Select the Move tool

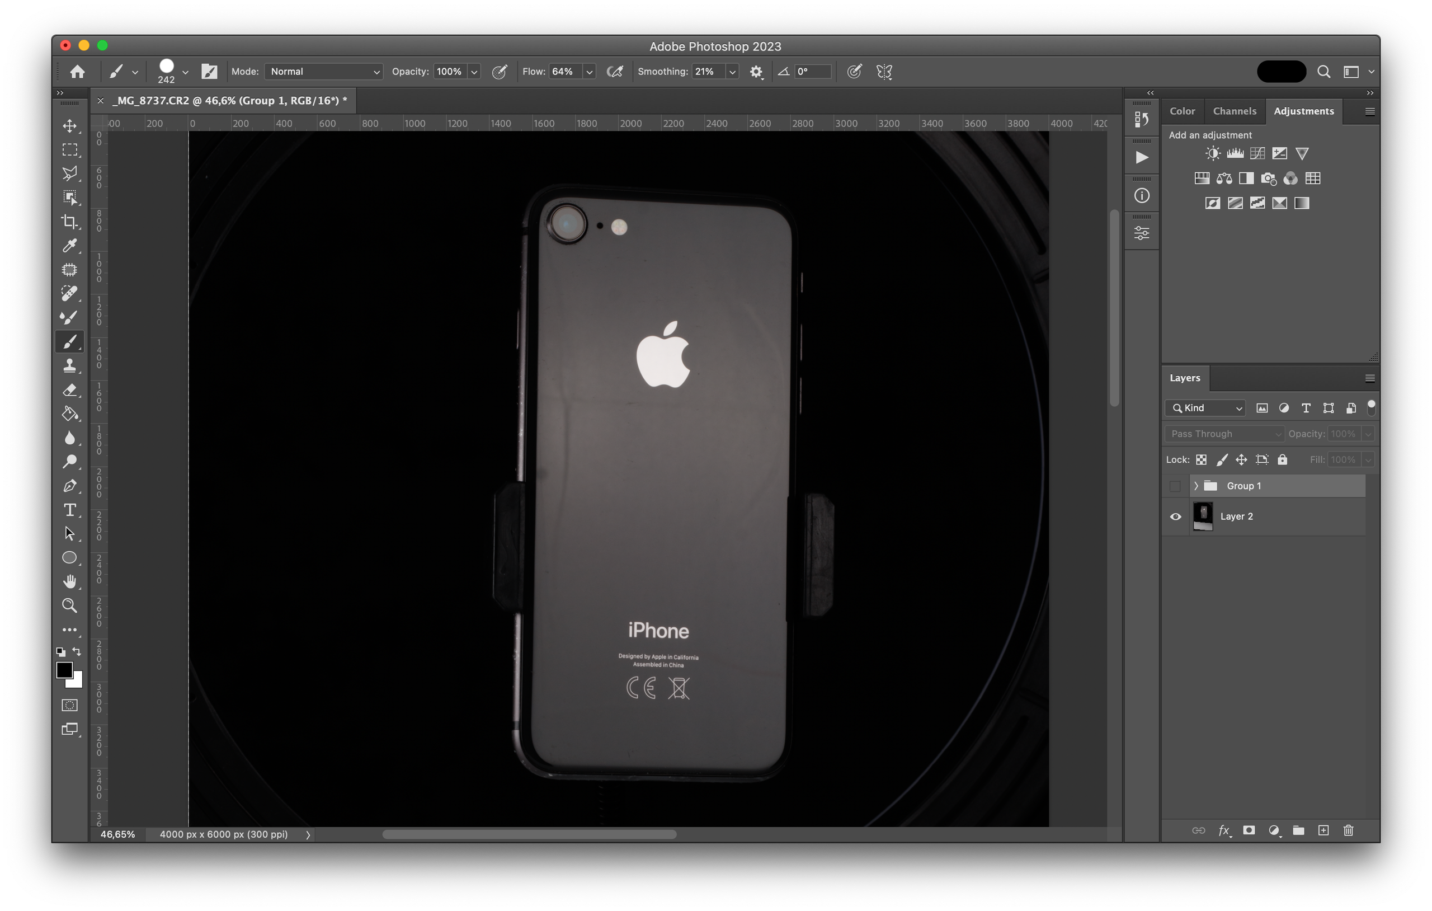point(69,125)
